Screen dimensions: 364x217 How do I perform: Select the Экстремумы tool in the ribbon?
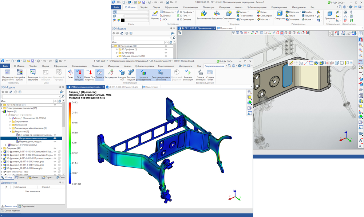point(111,74)
